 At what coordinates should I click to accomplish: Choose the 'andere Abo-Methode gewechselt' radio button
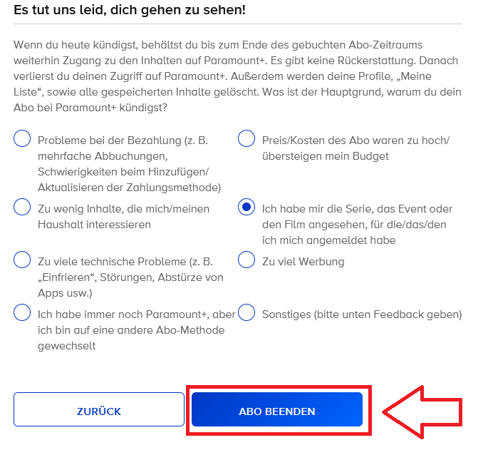[22, 312]
